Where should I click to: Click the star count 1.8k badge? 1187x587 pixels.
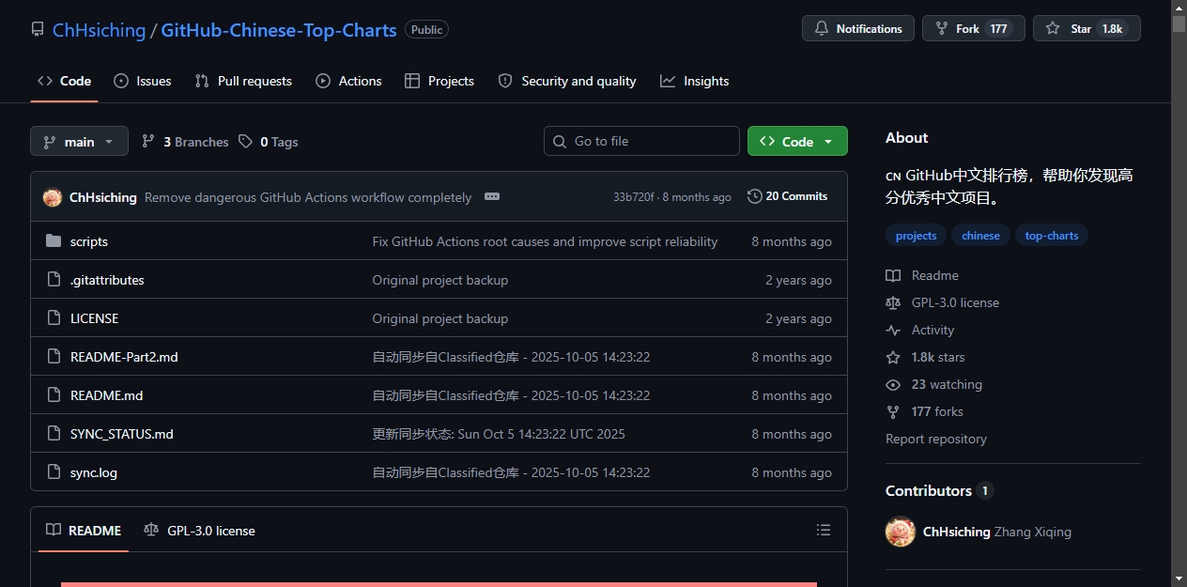click(1112, 29)
